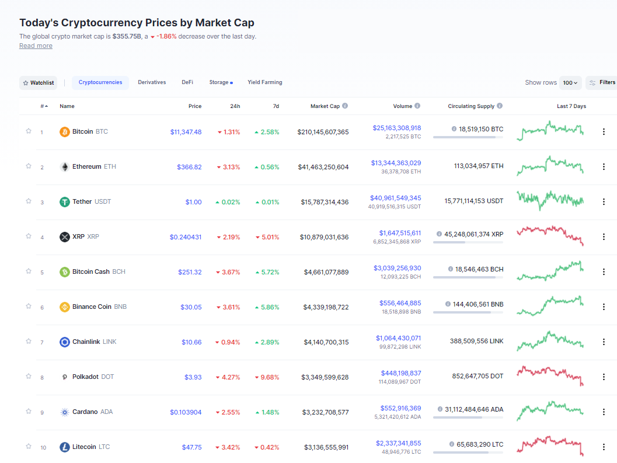
Task: Open the three-dot menu for Cardano
Action: 604,412
